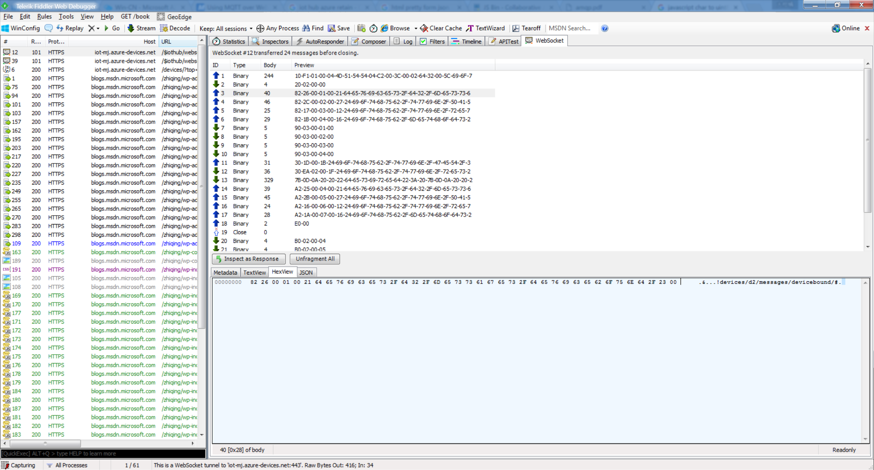Select the Close message ID 19
This screenshot has width=874, height=470.
coord(353,232)
